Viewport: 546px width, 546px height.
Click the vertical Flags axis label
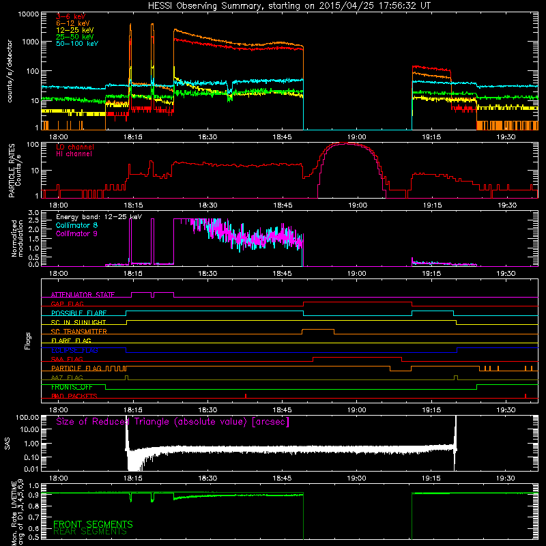tap(28, 341)
